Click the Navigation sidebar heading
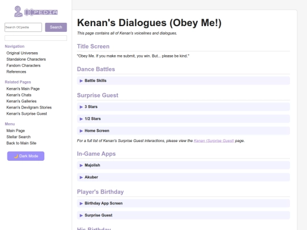This screenshot has height=230, width=307. tap(15, 47)
